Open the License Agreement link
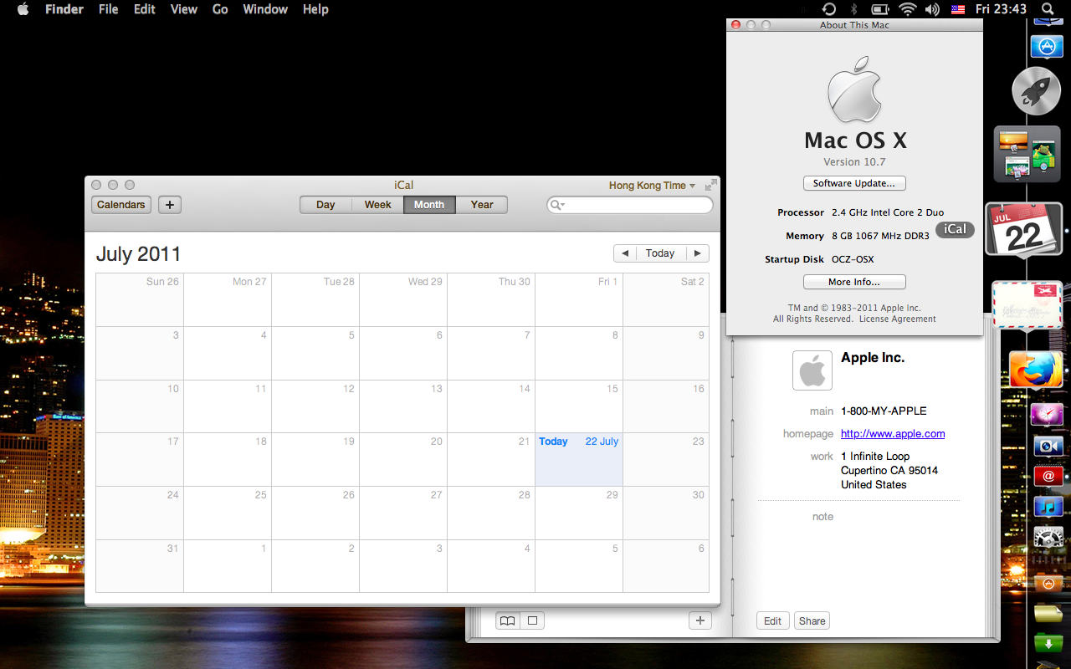This screenshot has height=669, width=1071. pyautogui.click(x=897, y=319)
